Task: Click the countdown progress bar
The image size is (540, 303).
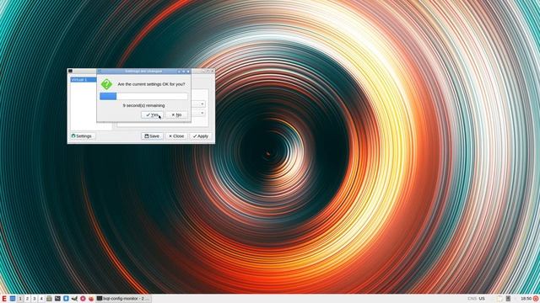Action: click(143, 96)
